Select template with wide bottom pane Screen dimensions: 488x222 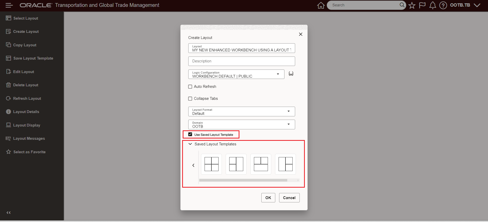point(261,164)
